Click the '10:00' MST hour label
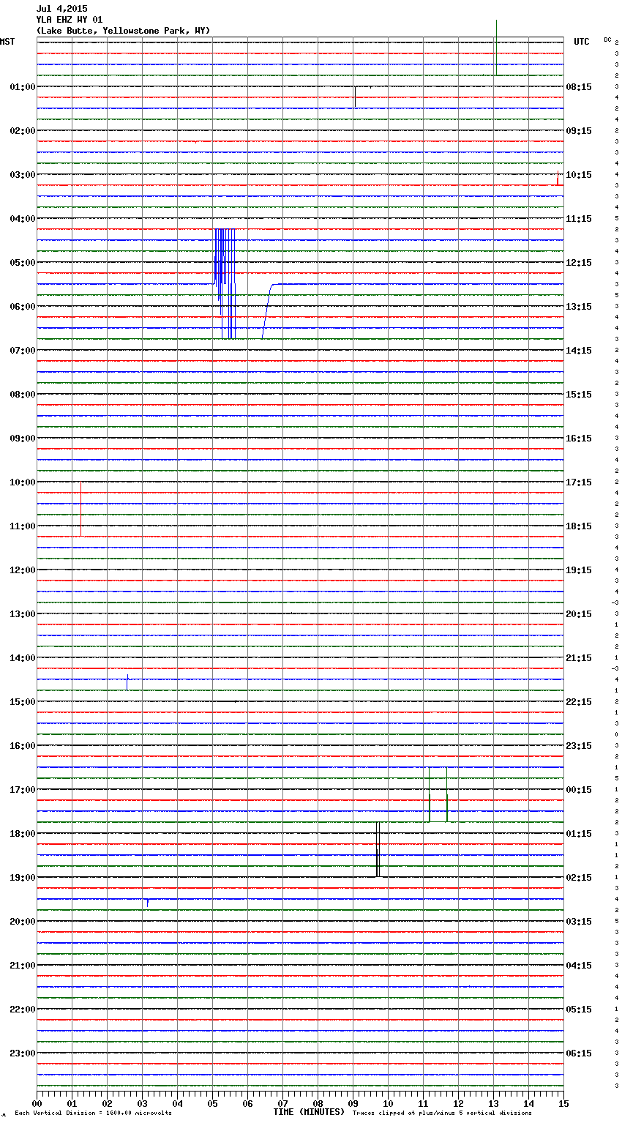This screenshot has width=622, height=1123. 23,482
